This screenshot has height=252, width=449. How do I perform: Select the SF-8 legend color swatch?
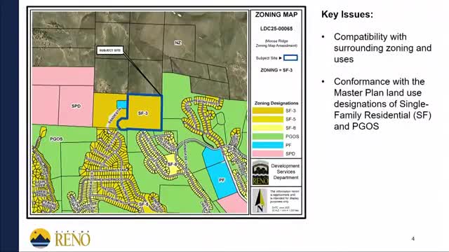(x=268, y=127)
